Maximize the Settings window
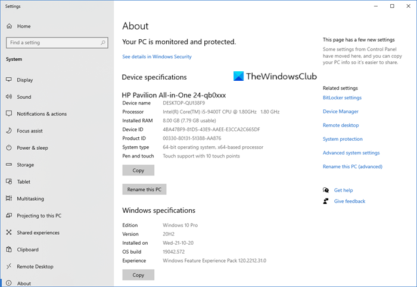This screenshot has width=417, height=287. click(x=392, y=6)
